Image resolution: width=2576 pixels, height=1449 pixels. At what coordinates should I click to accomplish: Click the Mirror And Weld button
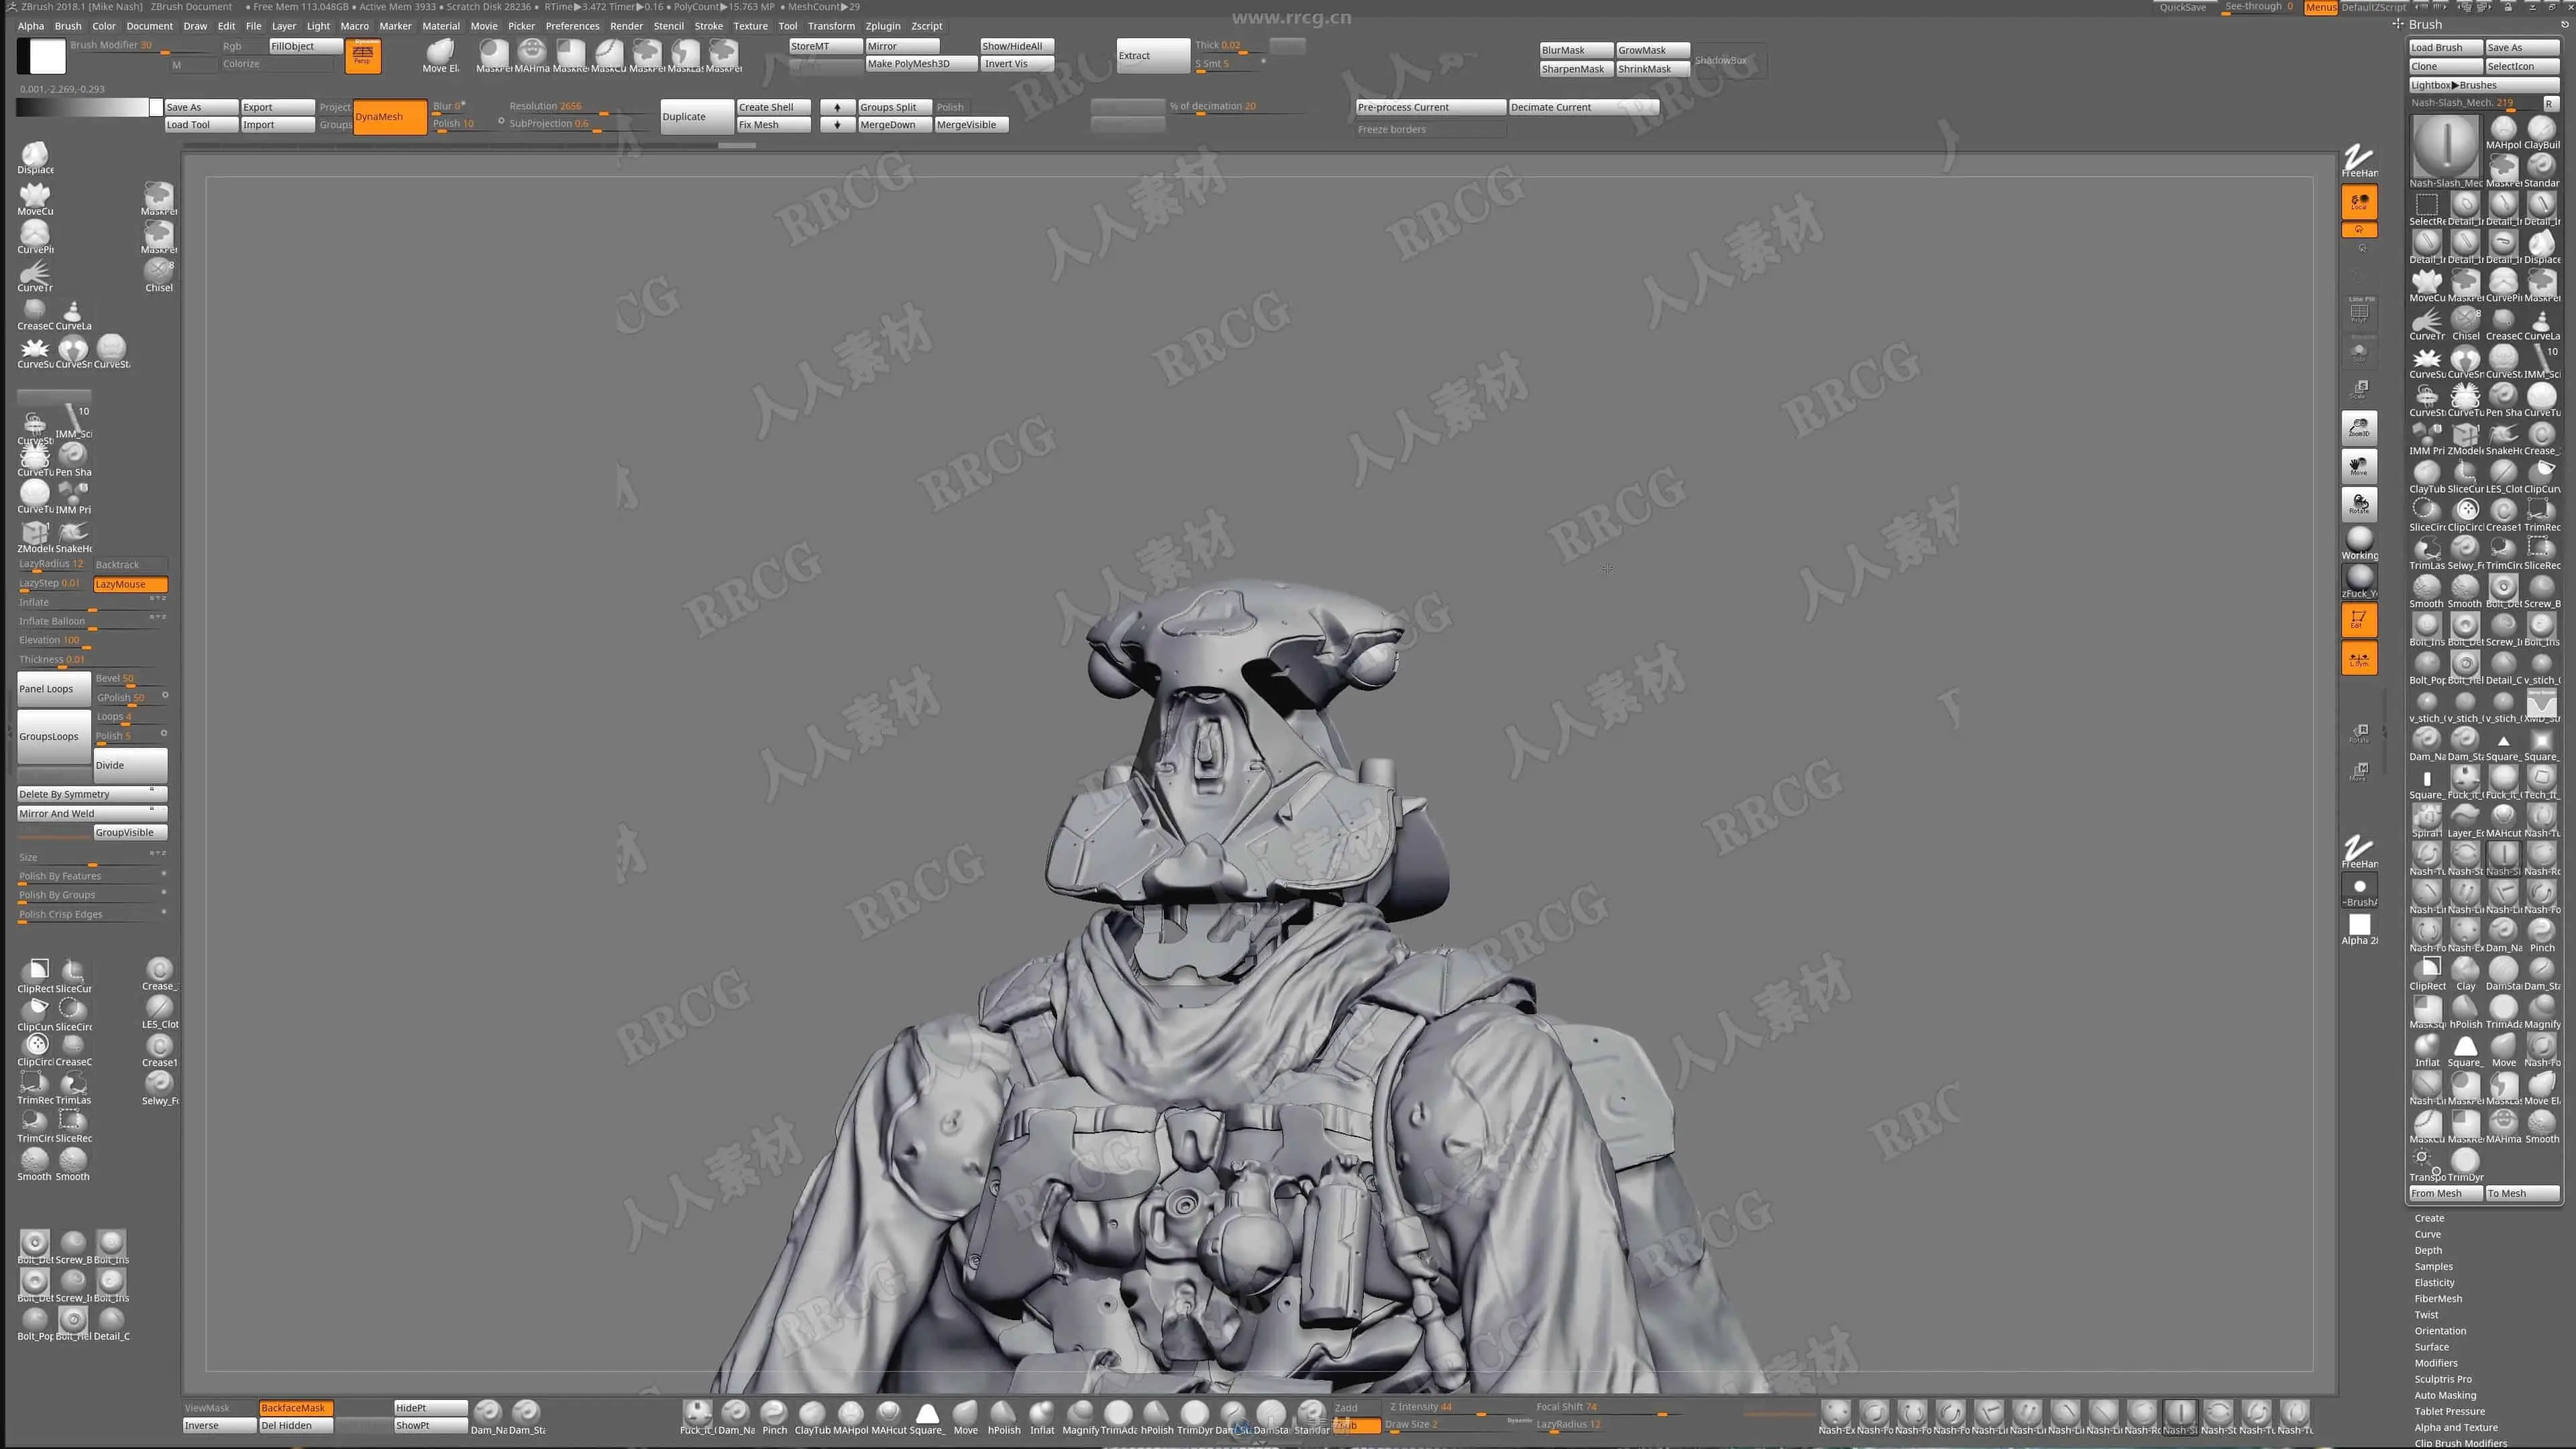[x=90, y=813]
